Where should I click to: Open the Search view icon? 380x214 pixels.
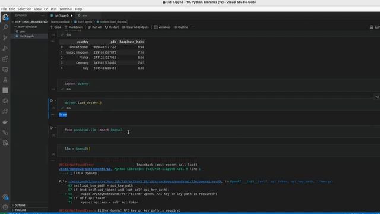coord(5,27)
